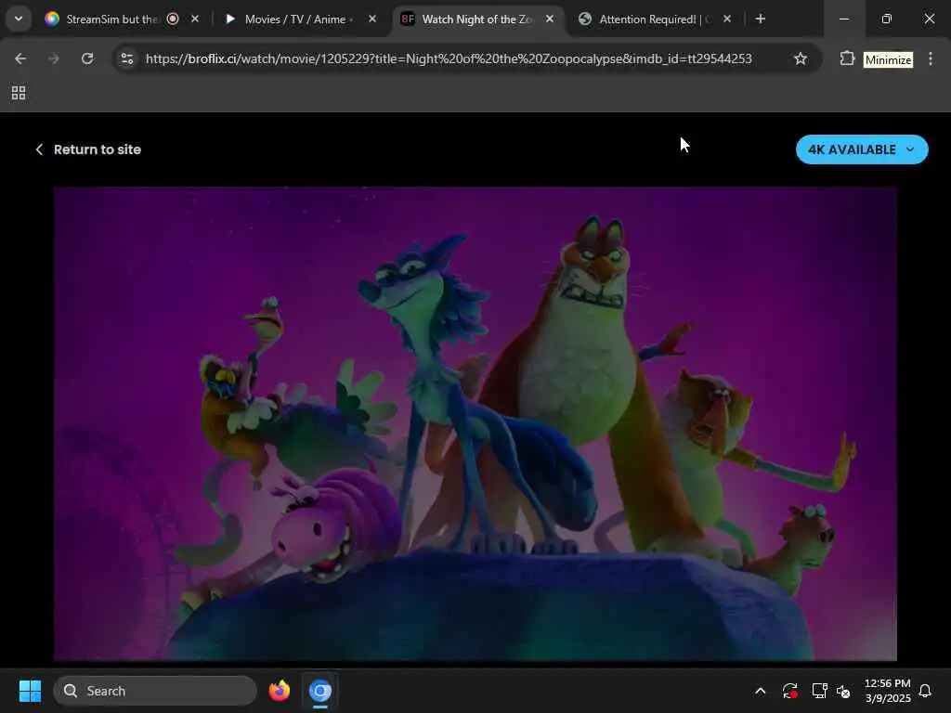
Task: Open the clock showing 12:56 PM
Action: click(887, 691)
